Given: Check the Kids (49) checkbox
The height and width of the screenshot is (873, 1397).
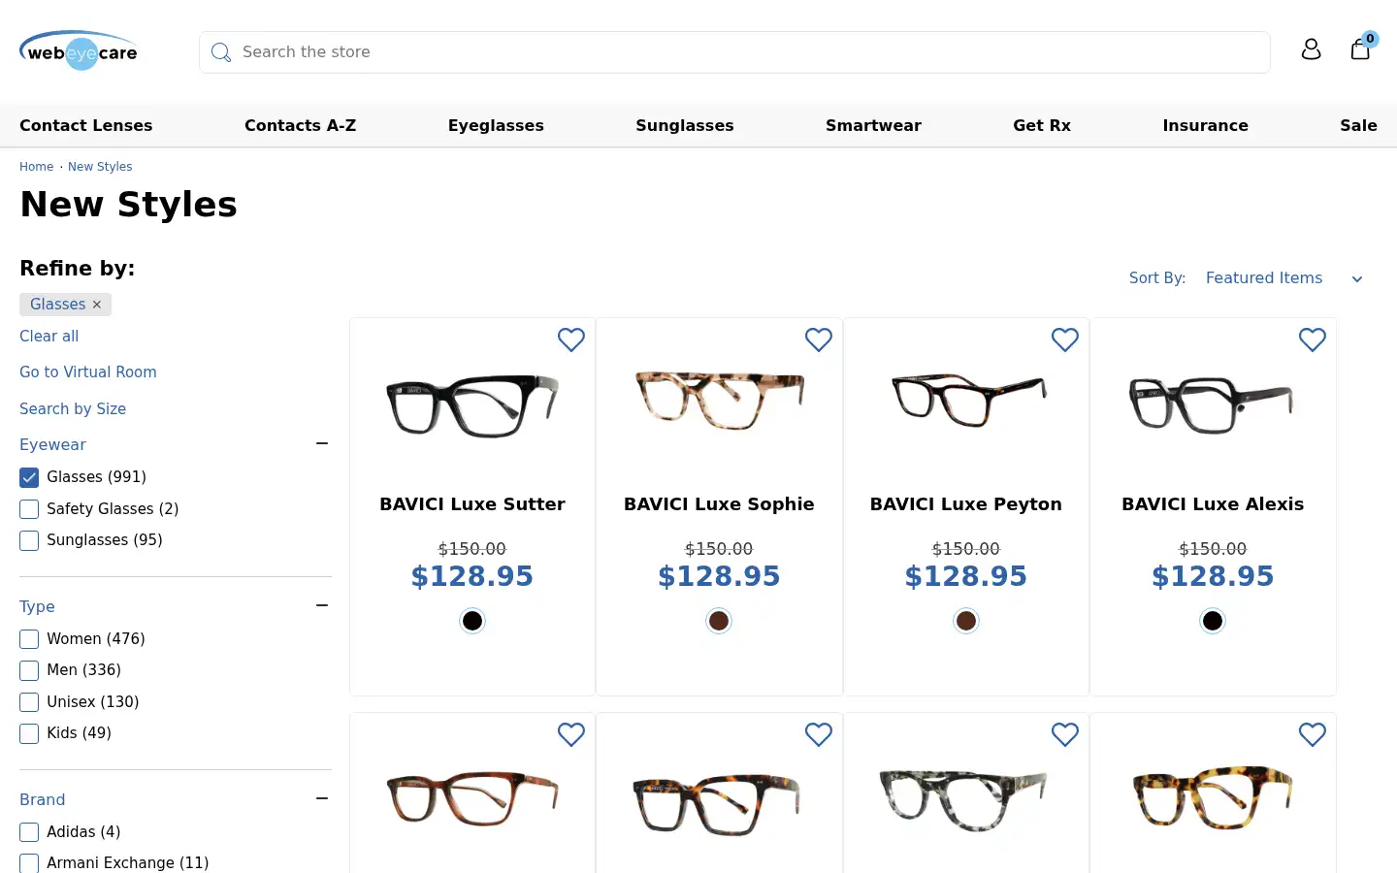Looking at the screenshot, I should pyautogui.click(x=29, y=733).
